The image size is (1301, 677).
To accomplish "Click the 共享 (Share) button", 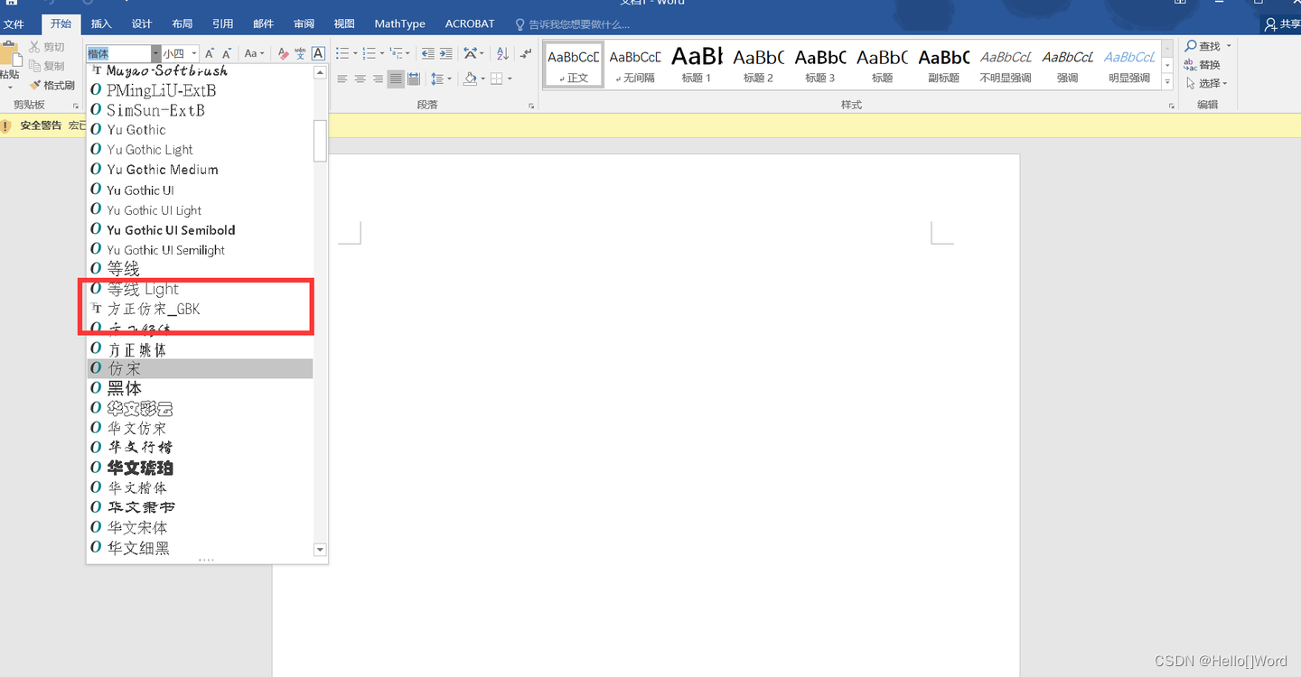I will point(1283,24).
